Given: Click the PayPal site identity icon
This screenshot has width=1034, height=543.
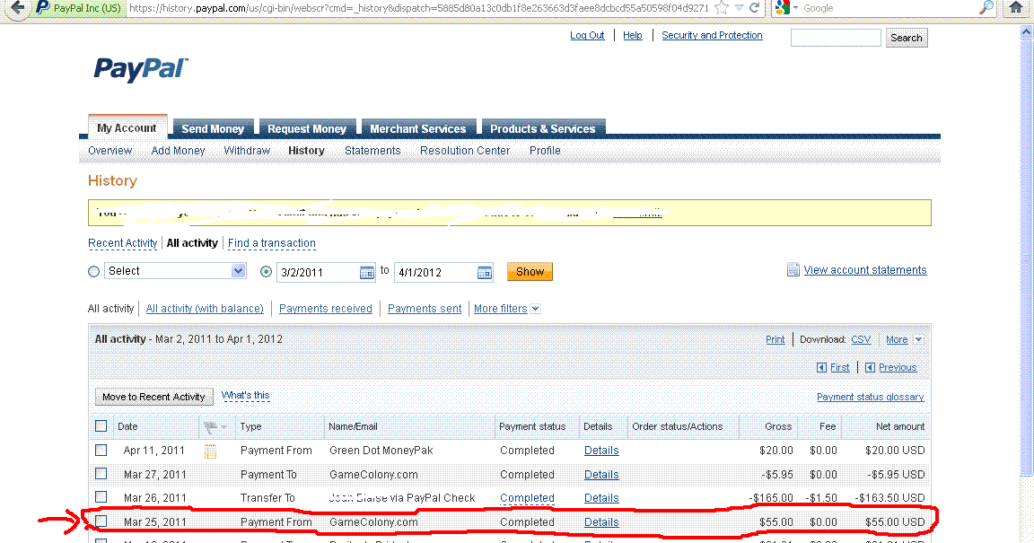Looking at the screenshot, I should (x=43, y=8).
